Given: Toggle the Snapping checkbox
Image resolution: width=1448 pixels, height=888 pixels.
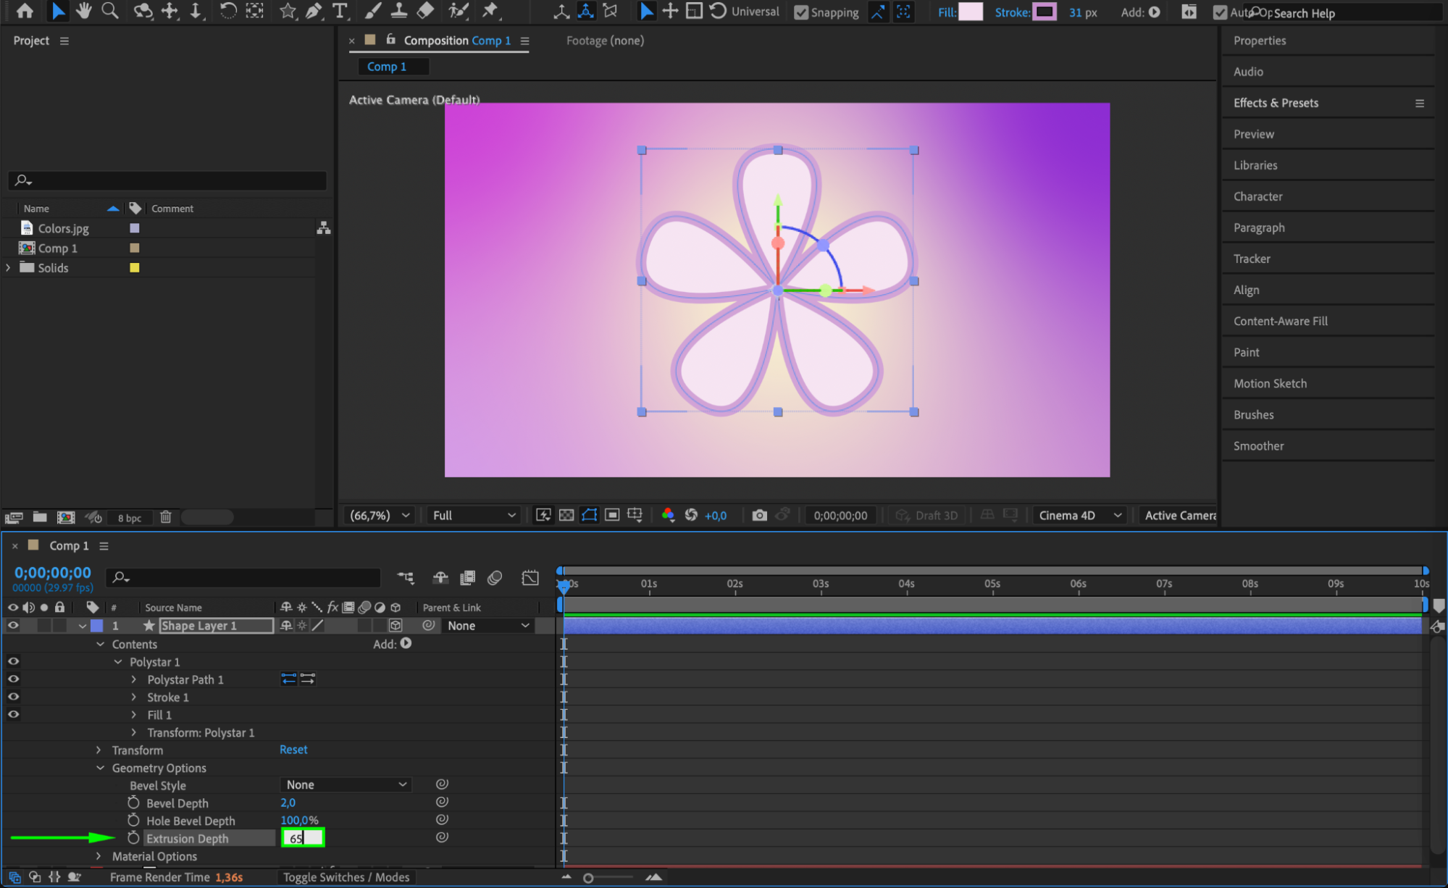Looking at the screenshot, I should pyautogui.click(x=800, y=12).
